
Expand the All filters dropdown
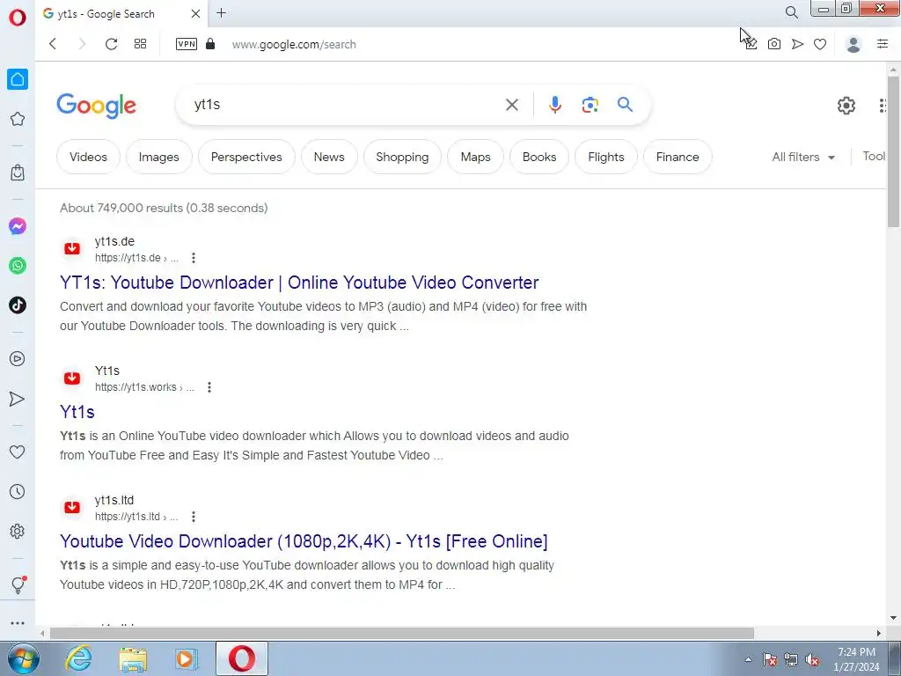pos(803,157)
